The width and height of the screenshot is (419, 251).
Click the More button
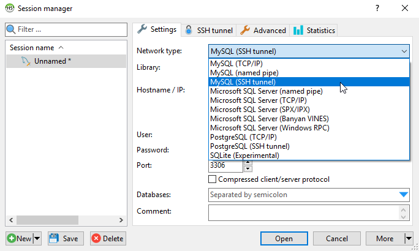click(x=385, y=239)
